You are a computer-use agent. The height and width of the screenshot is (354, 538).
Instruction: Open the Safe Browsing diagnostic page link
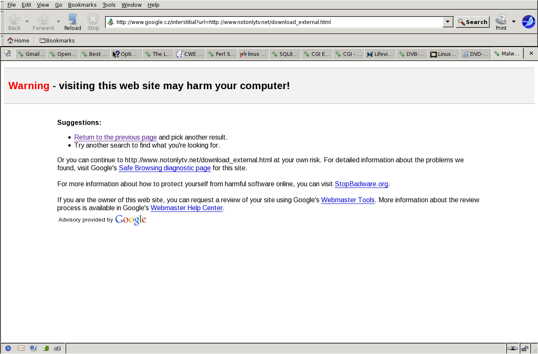point(165,168)
